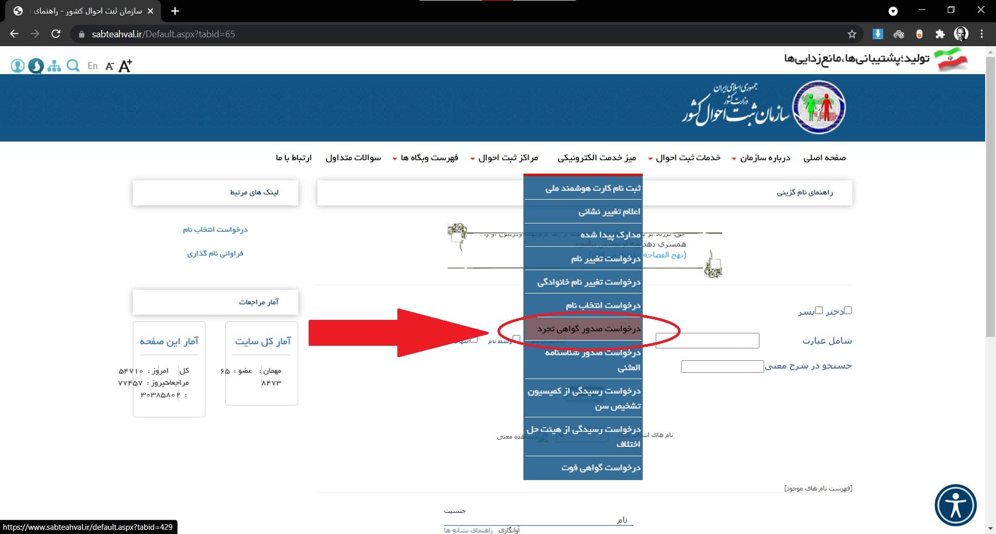Select ثبت نام کارت هوشمند ملی
The width and height of the screenshot is (996, 534).
[x=583, y=188]
